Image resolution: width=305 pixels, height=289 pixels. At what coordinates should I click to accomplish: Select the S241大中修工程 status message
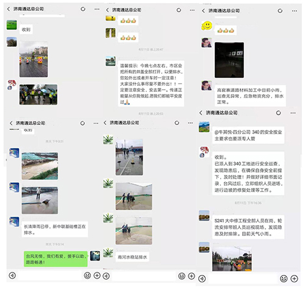point(248,227)
